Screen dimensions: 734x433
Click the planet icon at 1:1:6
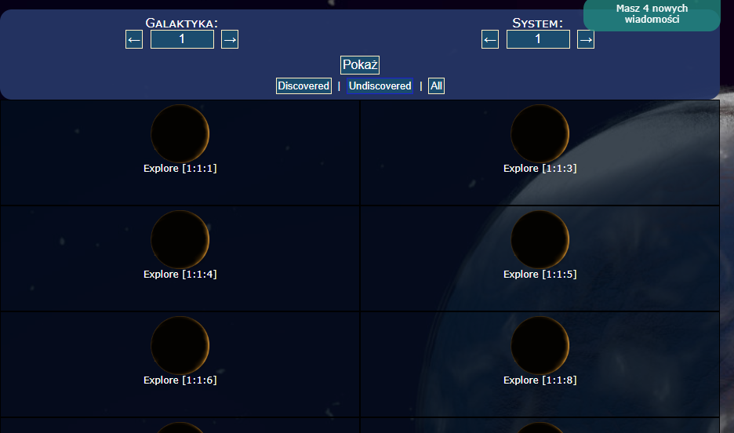[180, 345]
